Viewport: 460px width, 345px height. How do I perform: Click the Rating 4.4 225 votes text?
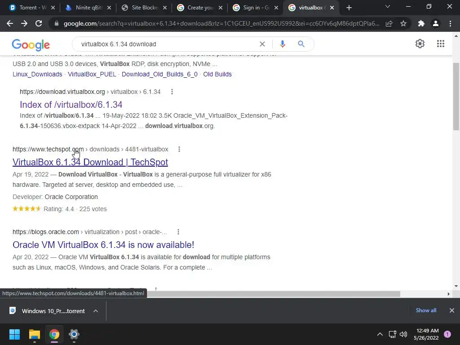click(x=75, y=209)
